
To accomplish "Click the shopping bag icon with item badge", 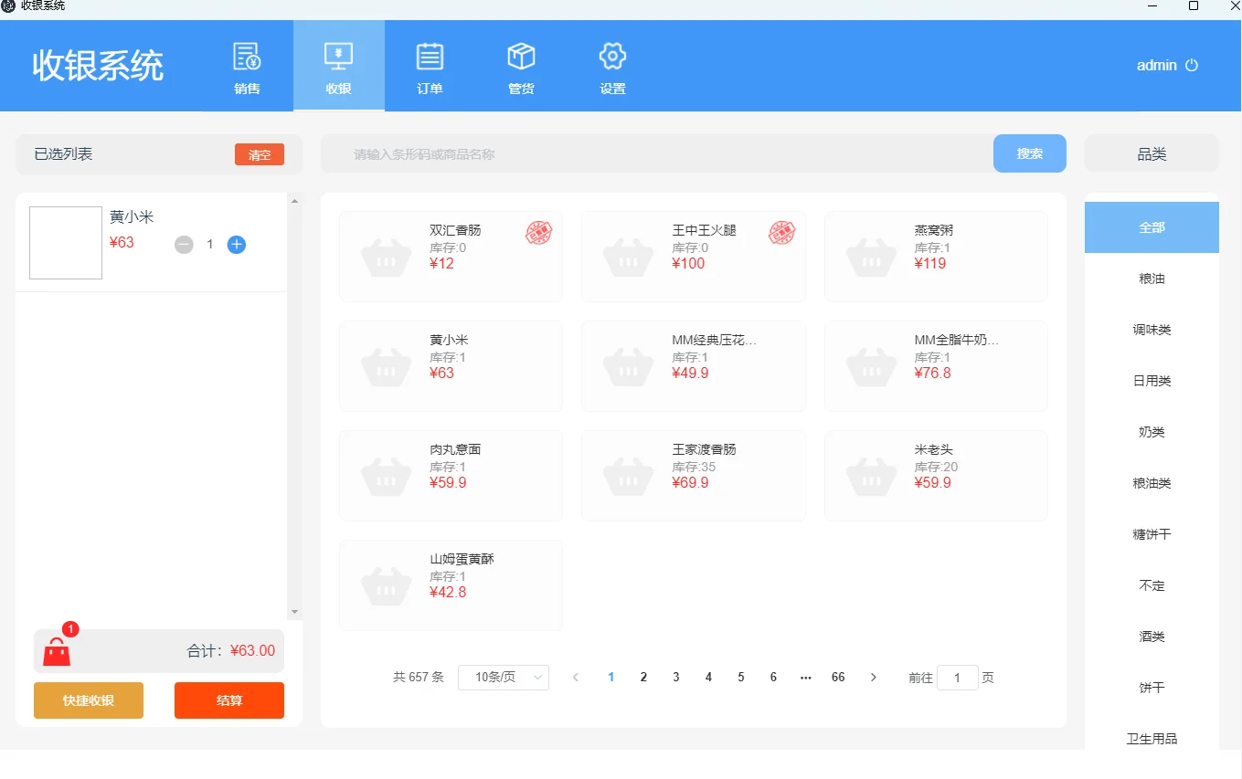I will [58, 649].
